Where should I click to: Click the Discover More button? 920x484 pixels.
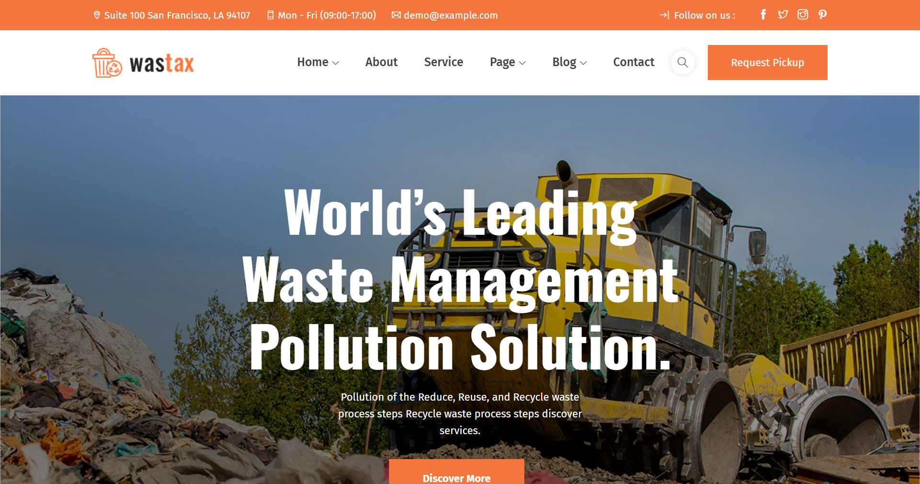(456, 472)
